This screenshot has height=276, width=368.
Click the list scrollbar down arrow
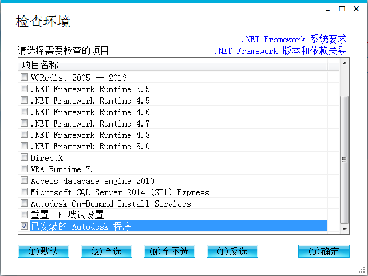tap(345, 229)
